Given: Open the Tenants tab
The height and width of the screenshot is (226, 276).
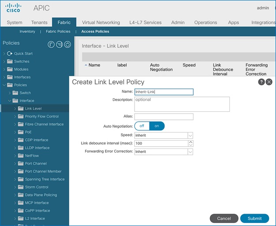Looking at the screenshot, I should [x=39, y=22].
